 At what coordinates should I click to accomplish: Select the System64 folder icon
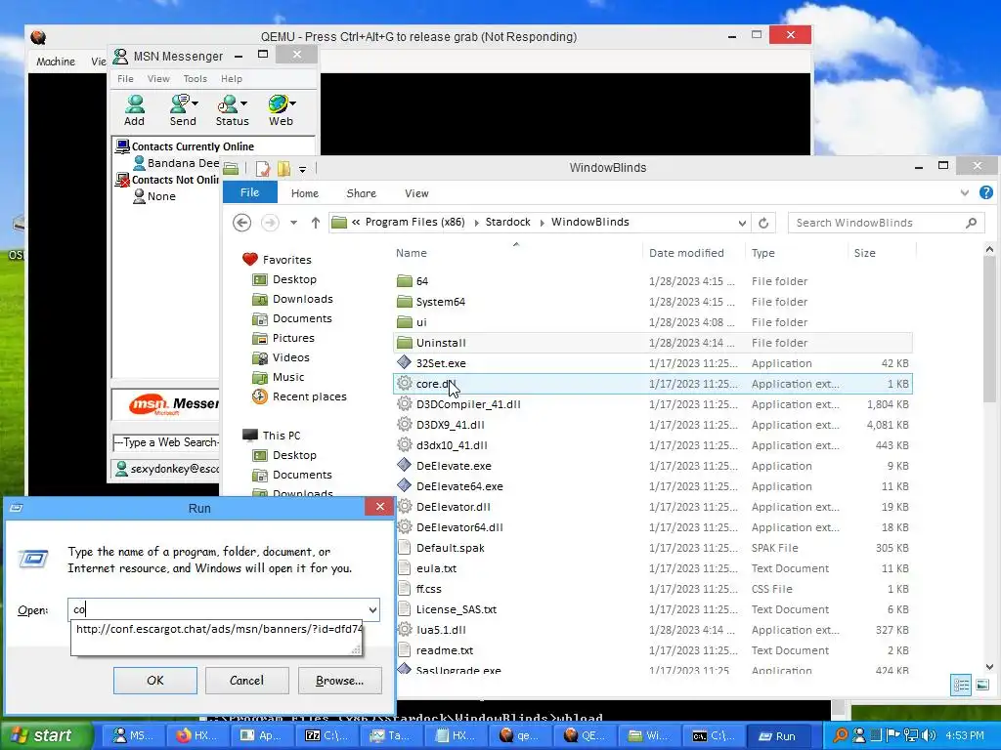point(404,302)
